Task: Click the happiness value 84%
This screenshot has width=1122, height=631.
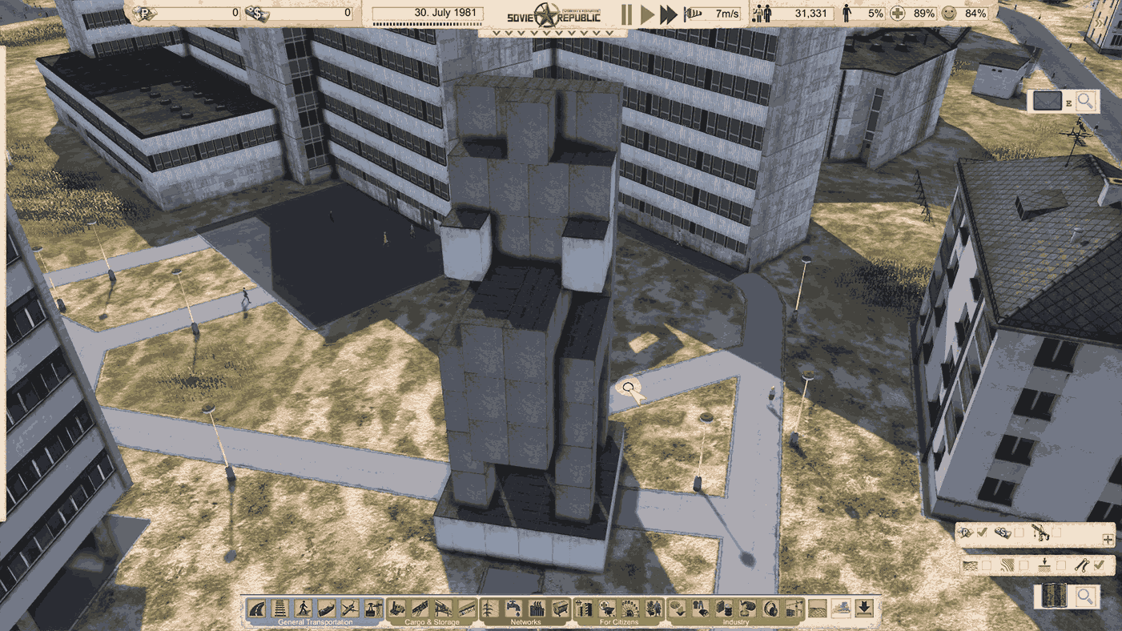Action: tap(975, 14)
